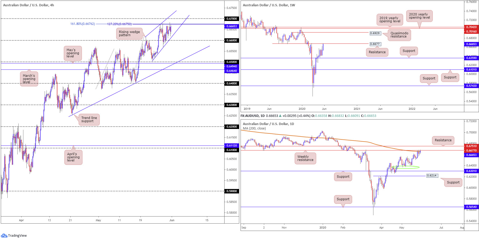Click the 0.63010 daily price label
This screenshot has height=238, width=479.
471,171
